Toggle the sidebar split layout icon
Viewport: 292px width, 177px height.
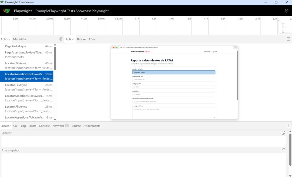click(x=288, y=126)
